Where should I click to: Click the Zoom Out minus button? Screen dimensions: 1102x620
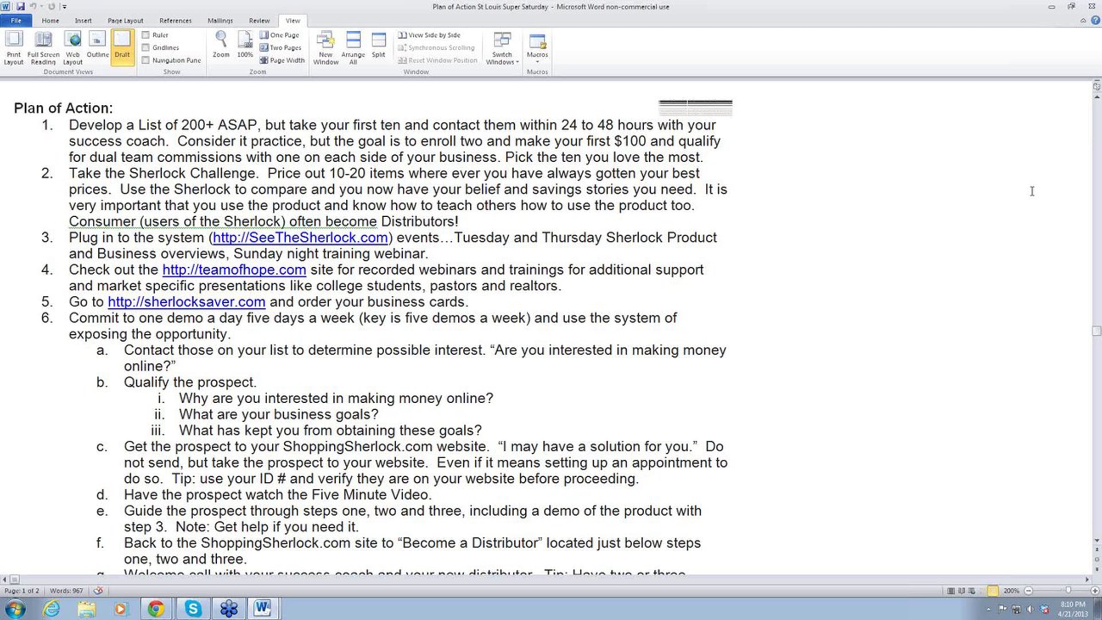pyautogui.click(x=1029, y=591)
